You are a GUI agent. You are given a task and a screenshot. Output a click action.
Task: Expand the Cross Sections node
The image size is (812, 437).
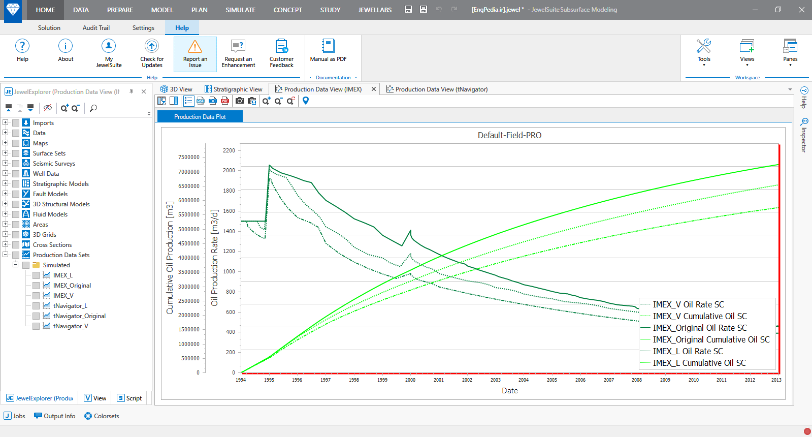[6, 244]
